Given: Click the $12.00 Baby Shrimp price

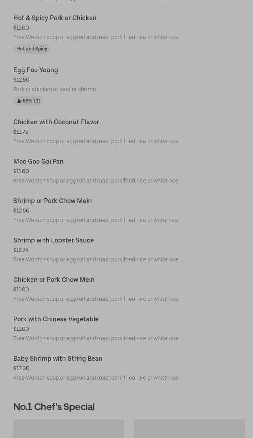Looking at the screenshot, I should (21, 369).
